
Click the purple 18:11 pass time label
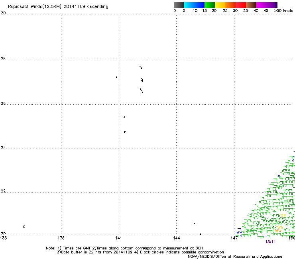[x=270, y=242]
